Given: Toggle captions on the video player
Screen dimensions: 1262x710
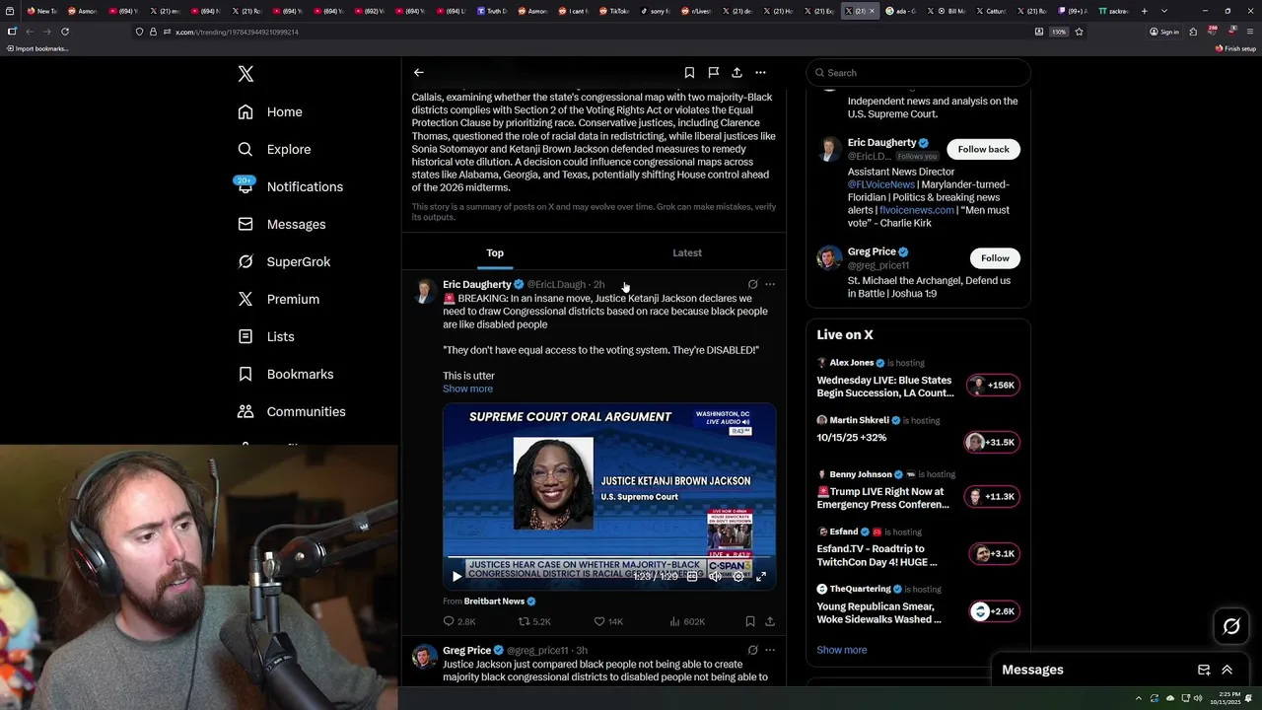Looking at the screenshot, I should (x=692, y=576).
